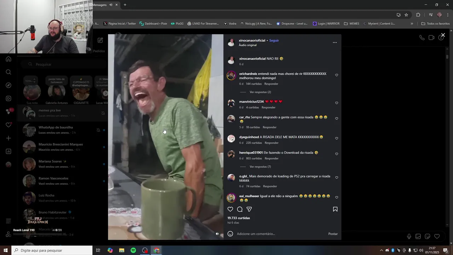Like henrique031901's comment

pos(337,154)
